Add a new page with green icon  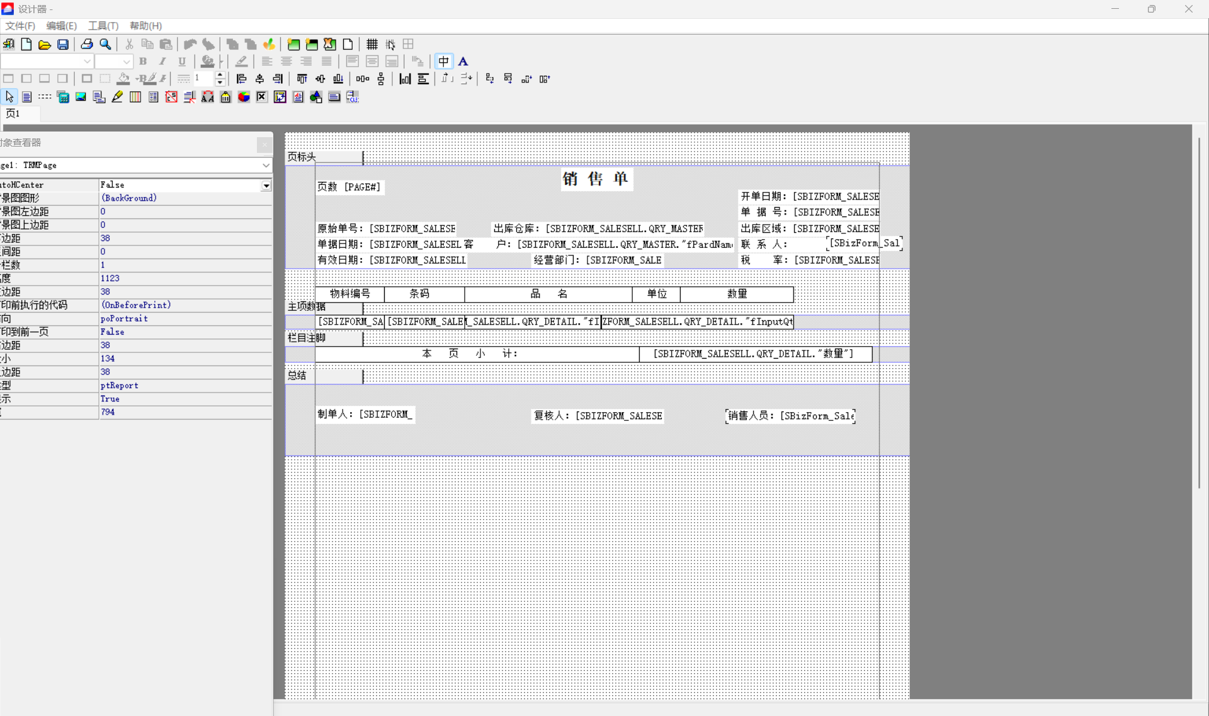pyautogui.click(x=293, y=44)
